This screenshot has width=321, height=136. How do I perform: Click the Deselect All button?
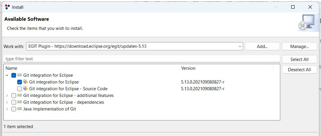click(299, 70)
